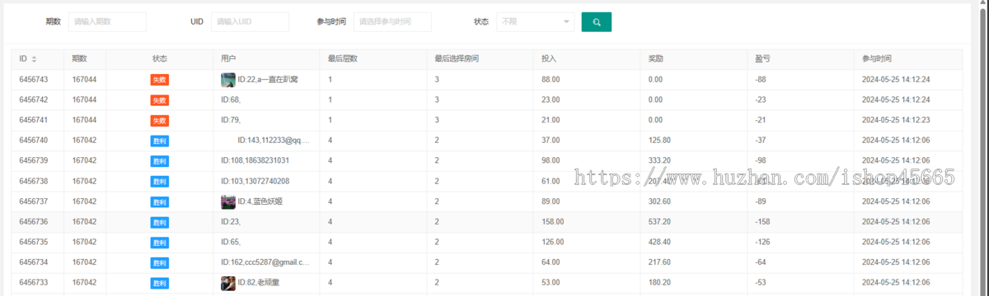Screen dimensions: 989x296
Task: Click the 胜利 badge in row 6456733
Action: 159,283
